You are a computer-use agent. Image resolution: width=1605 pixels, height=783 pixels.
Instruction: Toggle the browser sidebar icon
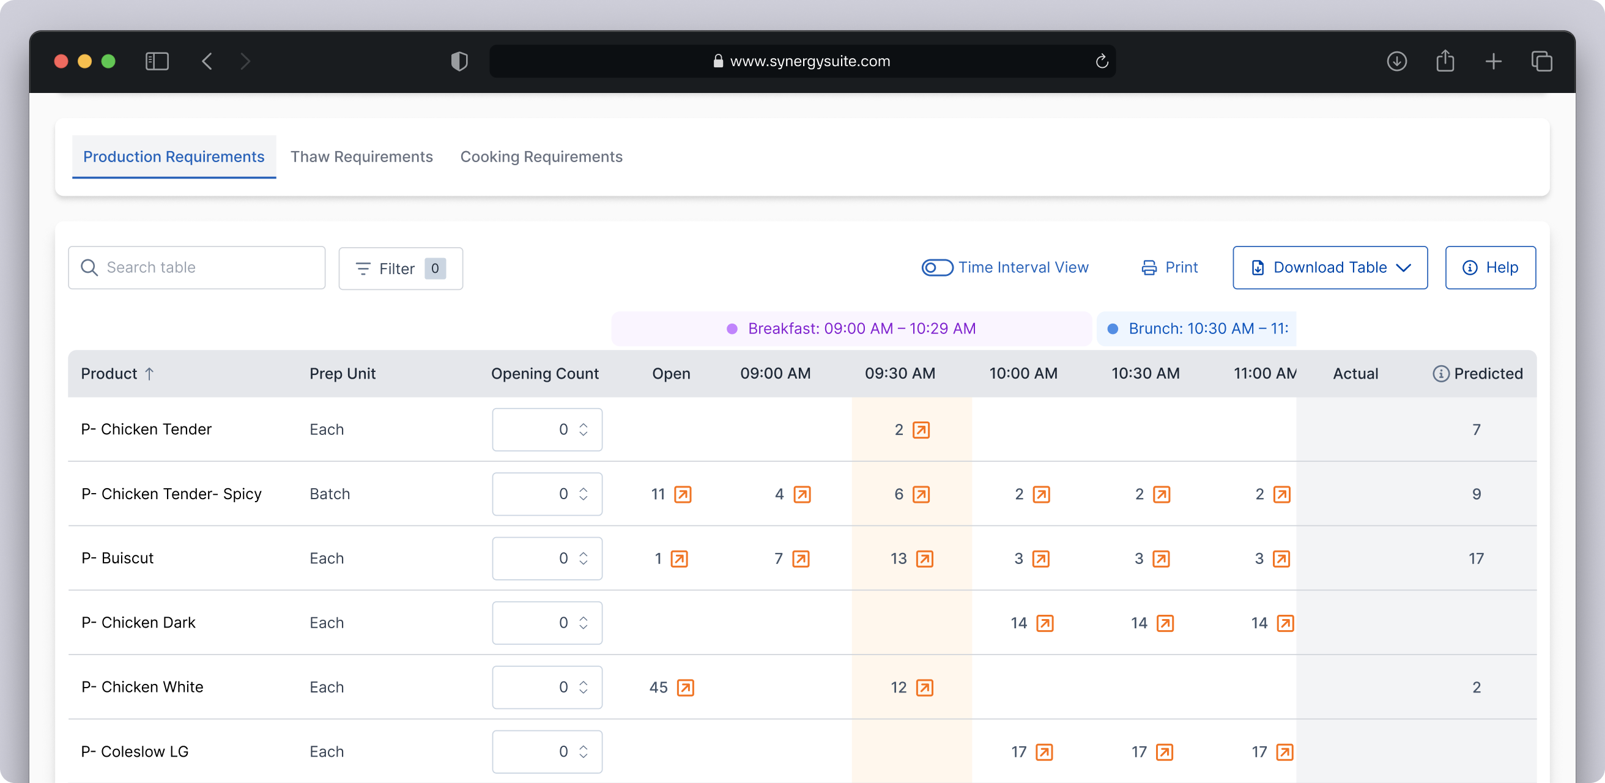(x=157, y=61)
